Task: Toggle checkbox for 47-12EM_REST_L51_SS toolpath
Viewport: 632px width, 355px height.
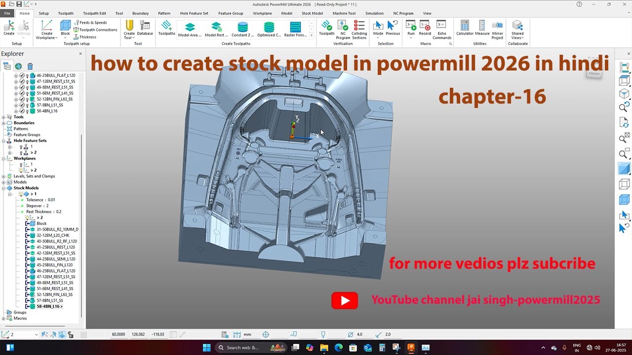Action: coord(22,81)
